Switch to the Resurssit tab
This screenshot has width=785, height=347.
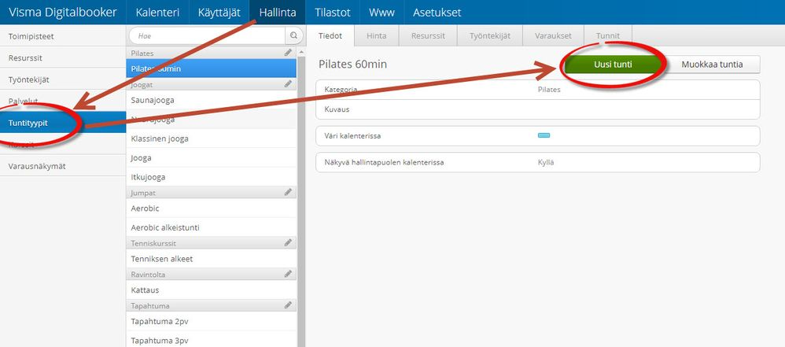click(x=428, y=35)
